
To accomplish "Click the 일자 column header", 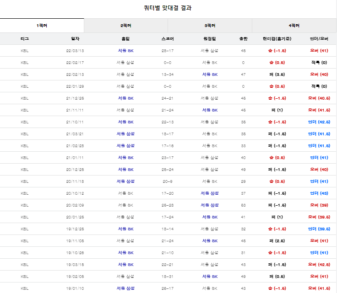I will [75, 39].
